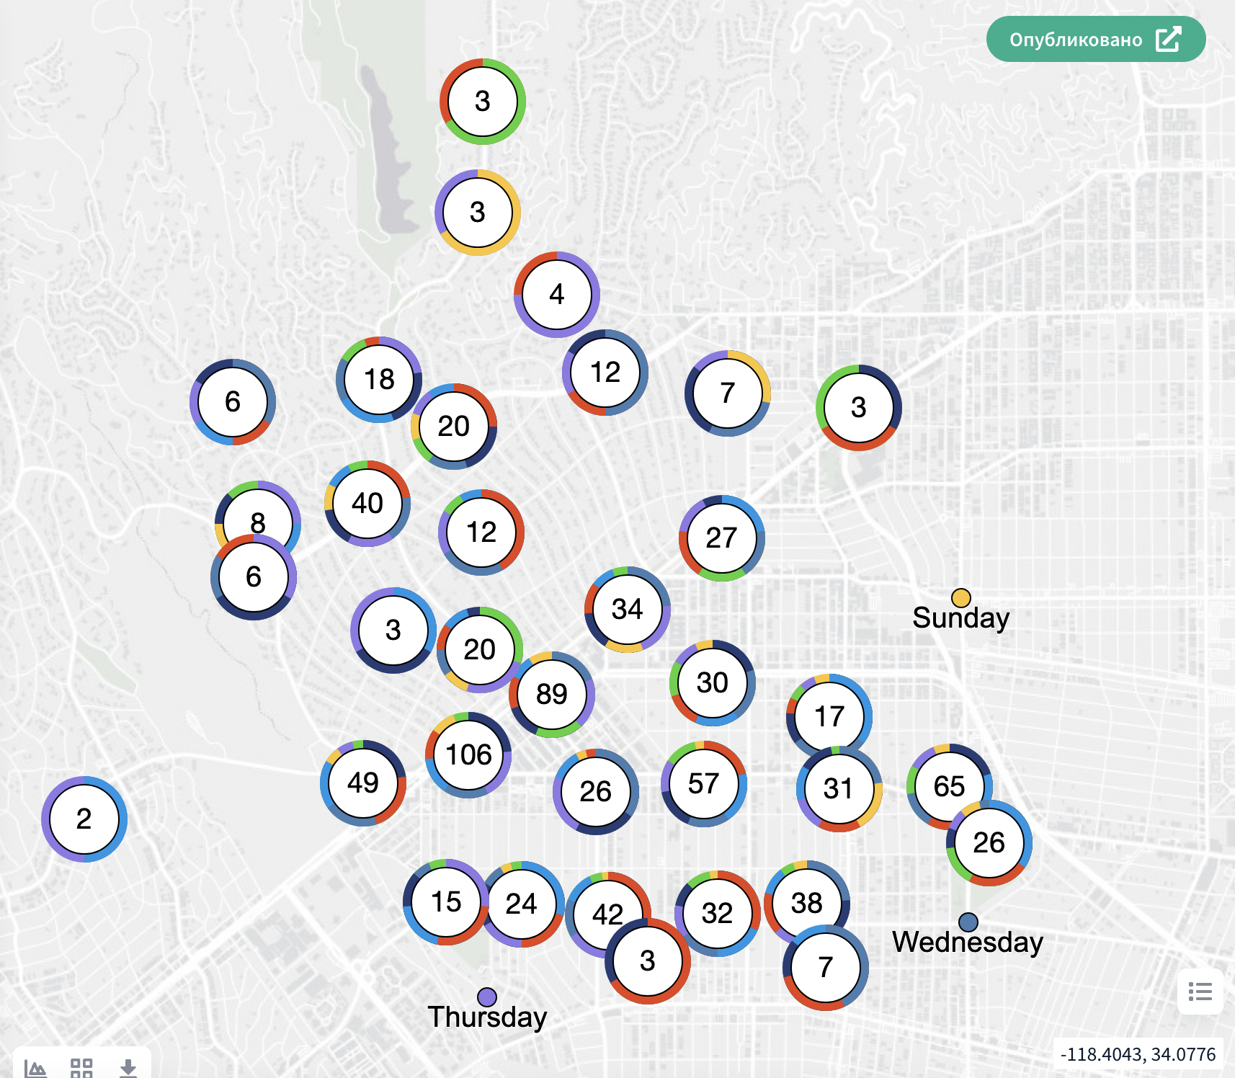Image resolution: width=1235 pixels, height=1078 pixels.
Task: Click the cluster marker numbered 4
Action: coord(557,295)
